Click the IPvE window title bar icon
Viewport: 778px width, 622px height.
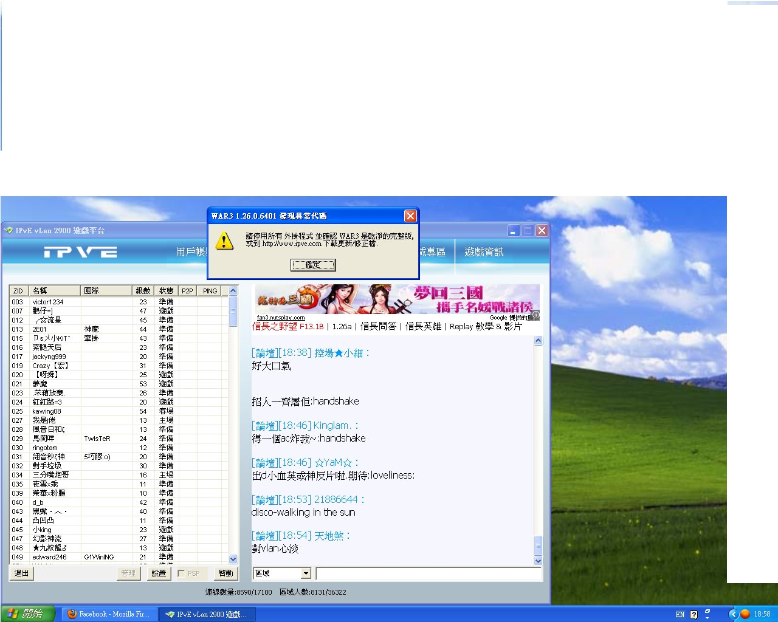[x=9, y=230]
